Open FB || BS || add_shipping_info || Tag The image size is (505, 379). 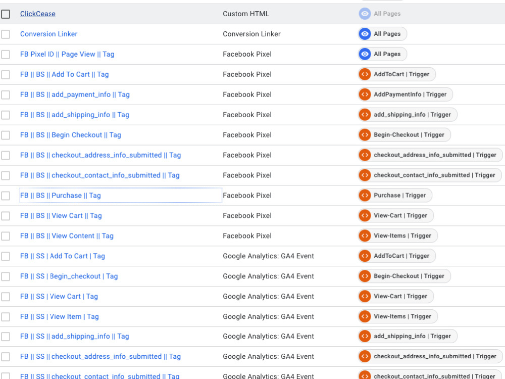click(75, 115)
